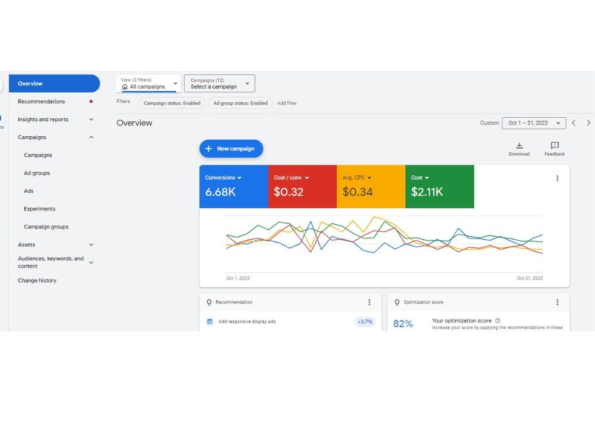Click the New campaign button
The image size is (595, 446).
pos(231,149)
